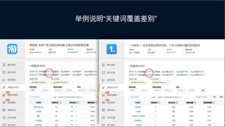Click APP ID link in right panel header
225x127 pixels.
pos(171,52)
